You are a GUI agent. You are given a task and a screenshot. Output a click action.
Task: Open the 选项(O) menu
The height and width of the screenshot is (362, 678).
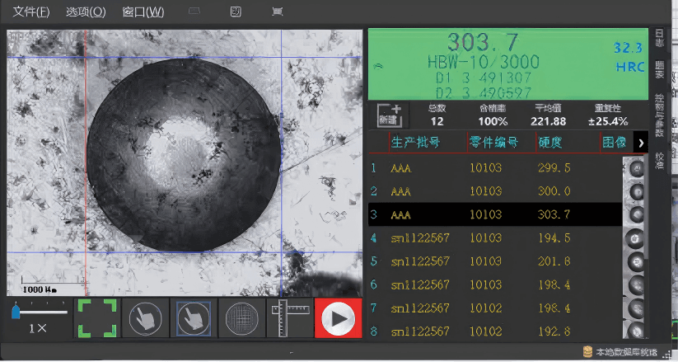pyautogui.click(x=86, y=12)
